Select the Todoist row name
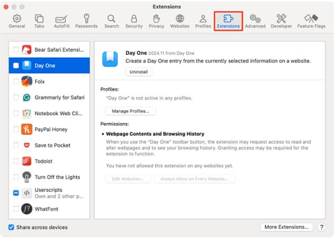Image resolution: width=335 pixels, height=238 pixels. (x=43, y=161)
